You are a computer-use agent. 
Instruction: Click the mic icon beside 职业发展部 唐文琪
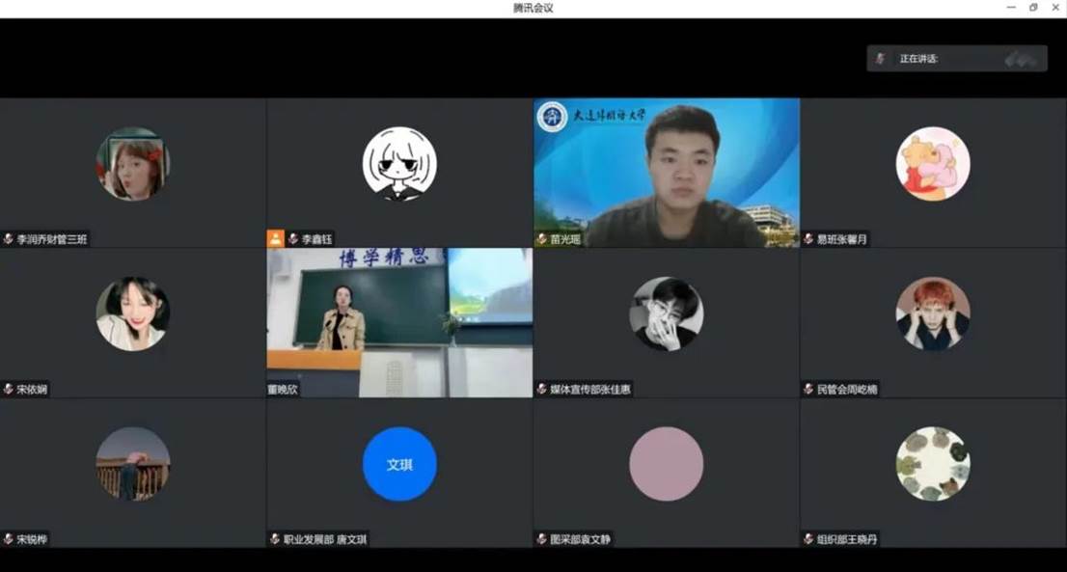275,539
